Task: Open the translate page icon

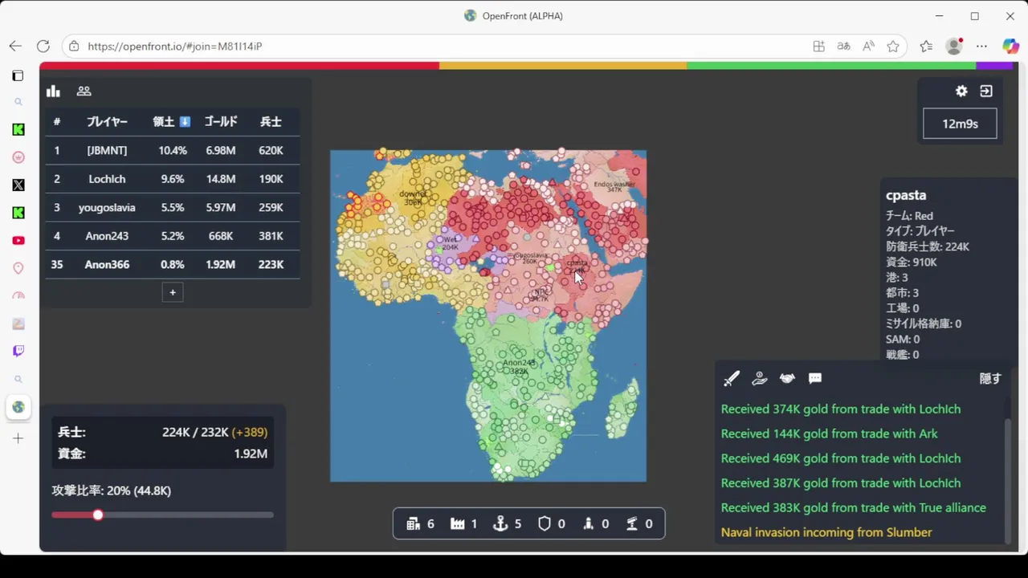Action: click(843, 47)
